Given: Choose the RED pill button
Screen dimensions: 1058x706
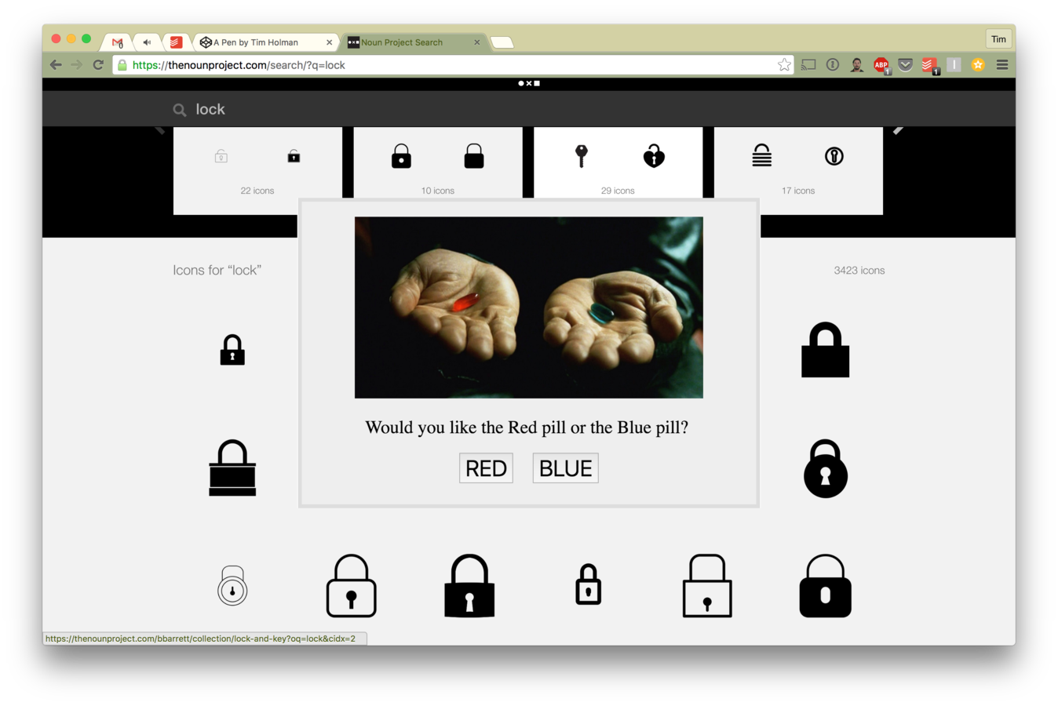Looking at the screenshot, I should pos(486,468).
